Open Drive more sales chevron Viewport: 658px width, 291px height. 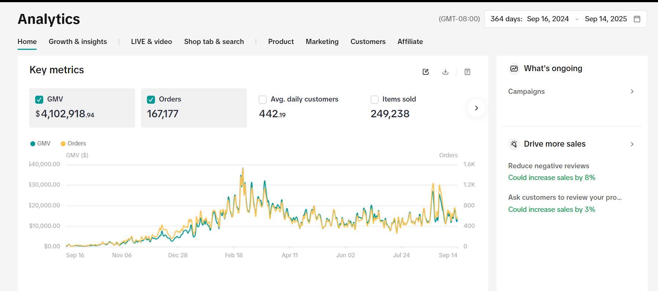(x=632, y=144)
